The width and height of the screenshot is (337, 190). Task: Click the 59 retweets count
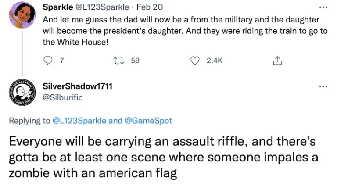click(x=135, y=61)
